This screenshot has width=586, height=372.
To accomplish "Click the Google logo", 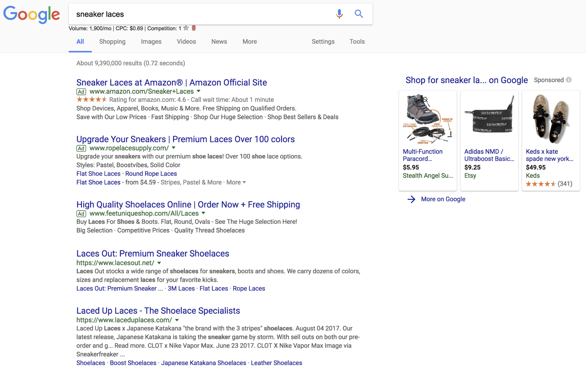I will (x=32, y=14).
